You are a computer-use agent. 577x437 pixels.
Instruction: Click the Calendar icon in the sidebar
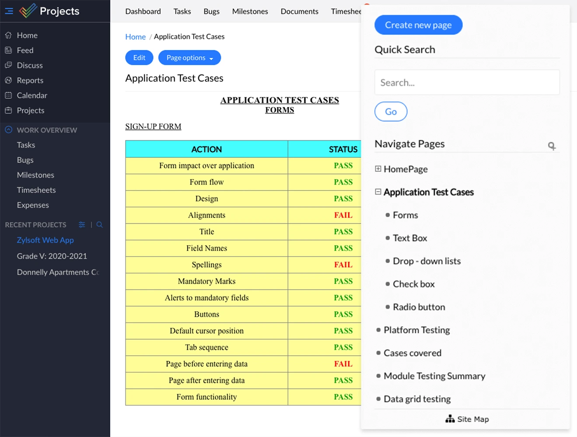point(8,95)
